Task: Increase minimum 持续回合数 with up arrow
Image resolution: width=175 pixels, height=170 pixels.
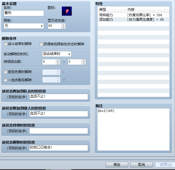Action: tap(58, 61)
